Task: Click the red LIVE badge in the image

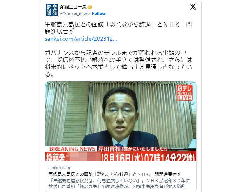Action: pyautogui.click(x=184, y=98)
